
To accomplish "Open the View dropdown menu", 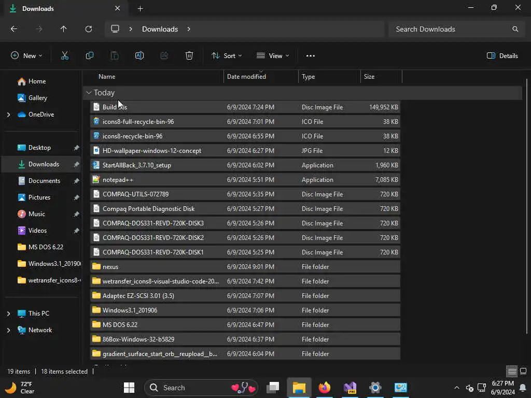I will tap(273, 56).
